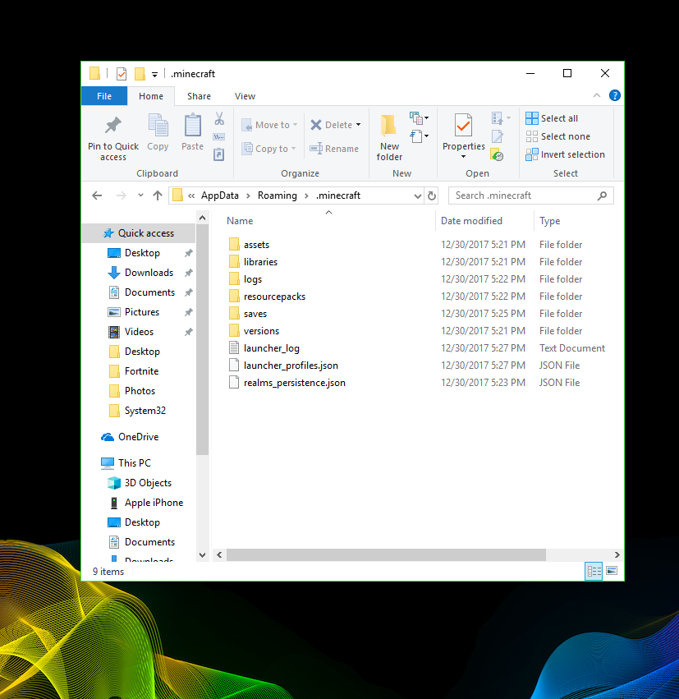Viewport: 679px width, 699px height.
Task: Go up one folder level with the up arrow
Action: (x=158, y=195)
